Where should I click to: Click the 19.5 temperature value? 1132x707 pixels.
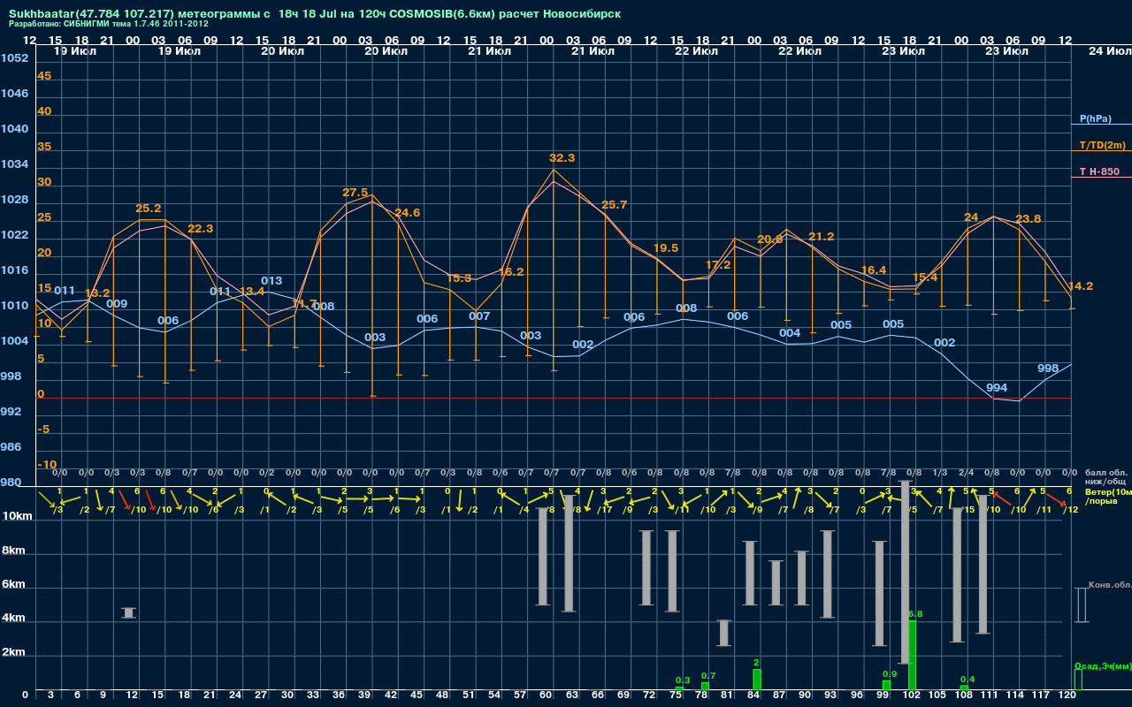[x=666, y=248]
